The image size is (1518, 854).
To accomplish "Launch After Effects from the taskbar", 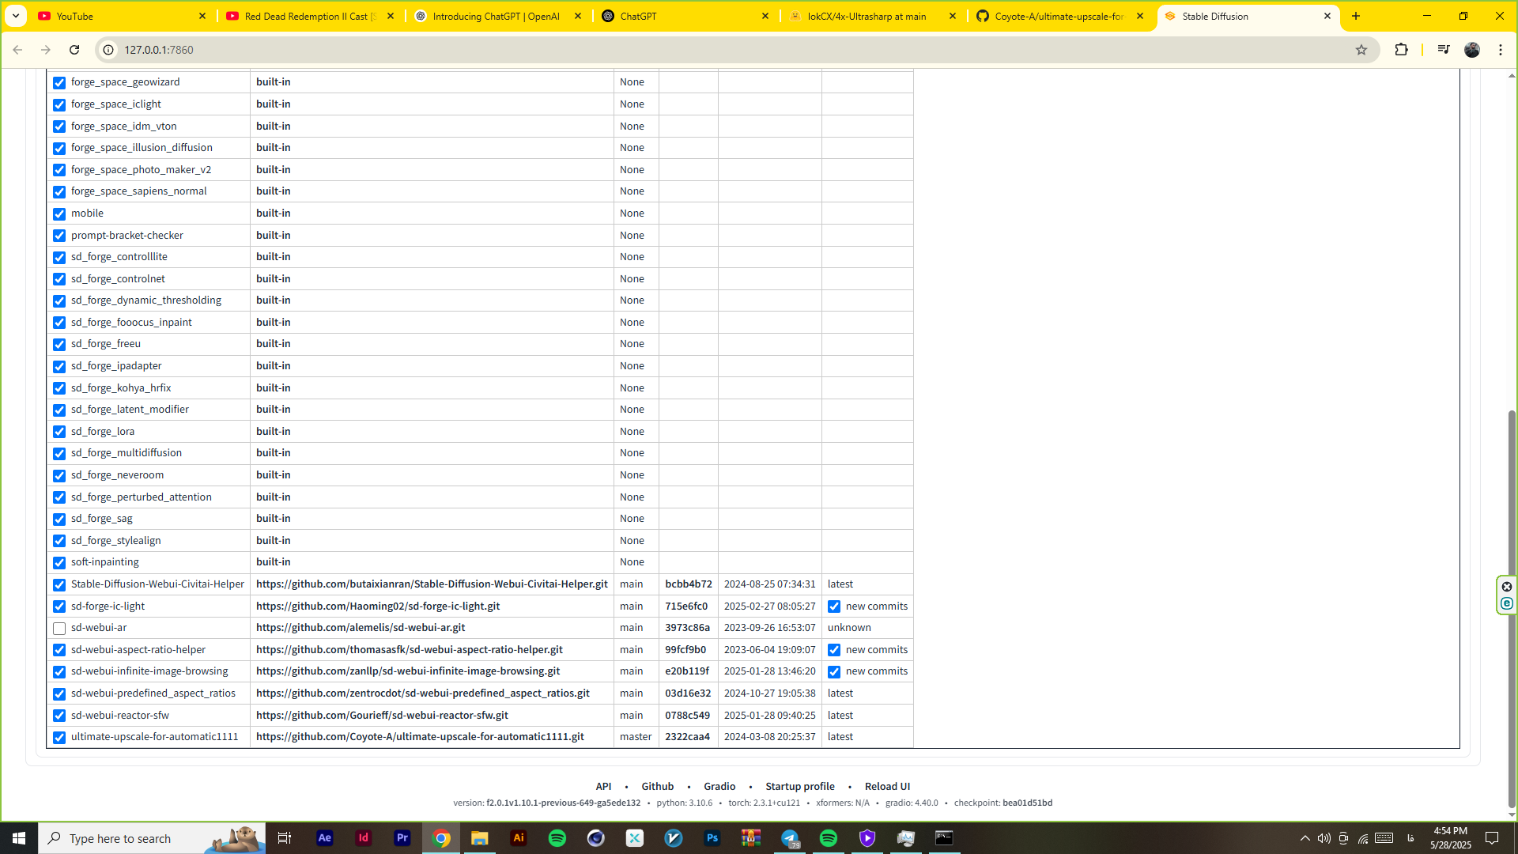I will point(324,838).
